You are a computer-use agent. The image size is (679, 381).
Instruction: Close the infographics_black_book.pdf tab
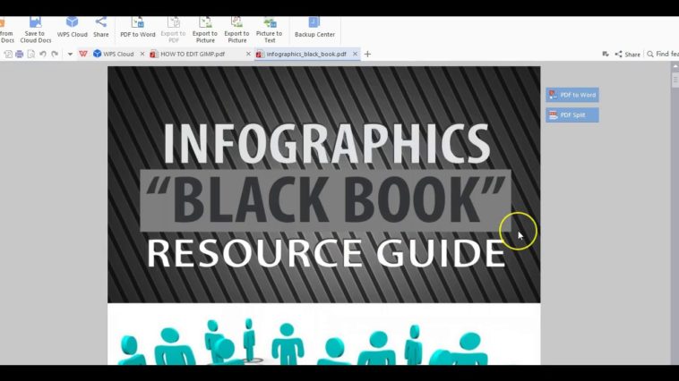click(x=355, y=54)
